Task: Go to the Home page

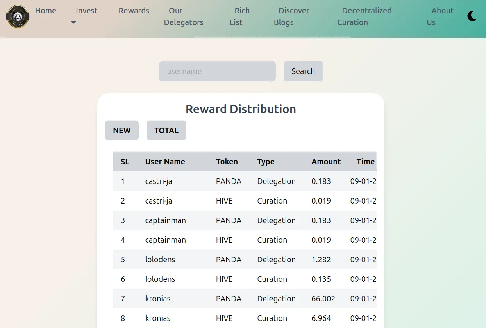Action: [x=46, y=11]
